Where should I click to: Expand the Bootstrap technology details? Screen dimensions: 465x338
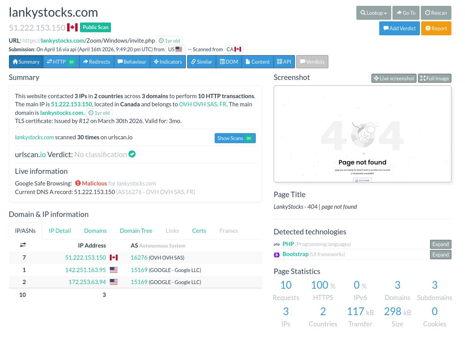(441, 255)
